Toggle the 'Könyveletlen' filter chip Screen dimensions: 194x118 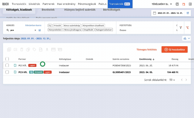point(55,30)
